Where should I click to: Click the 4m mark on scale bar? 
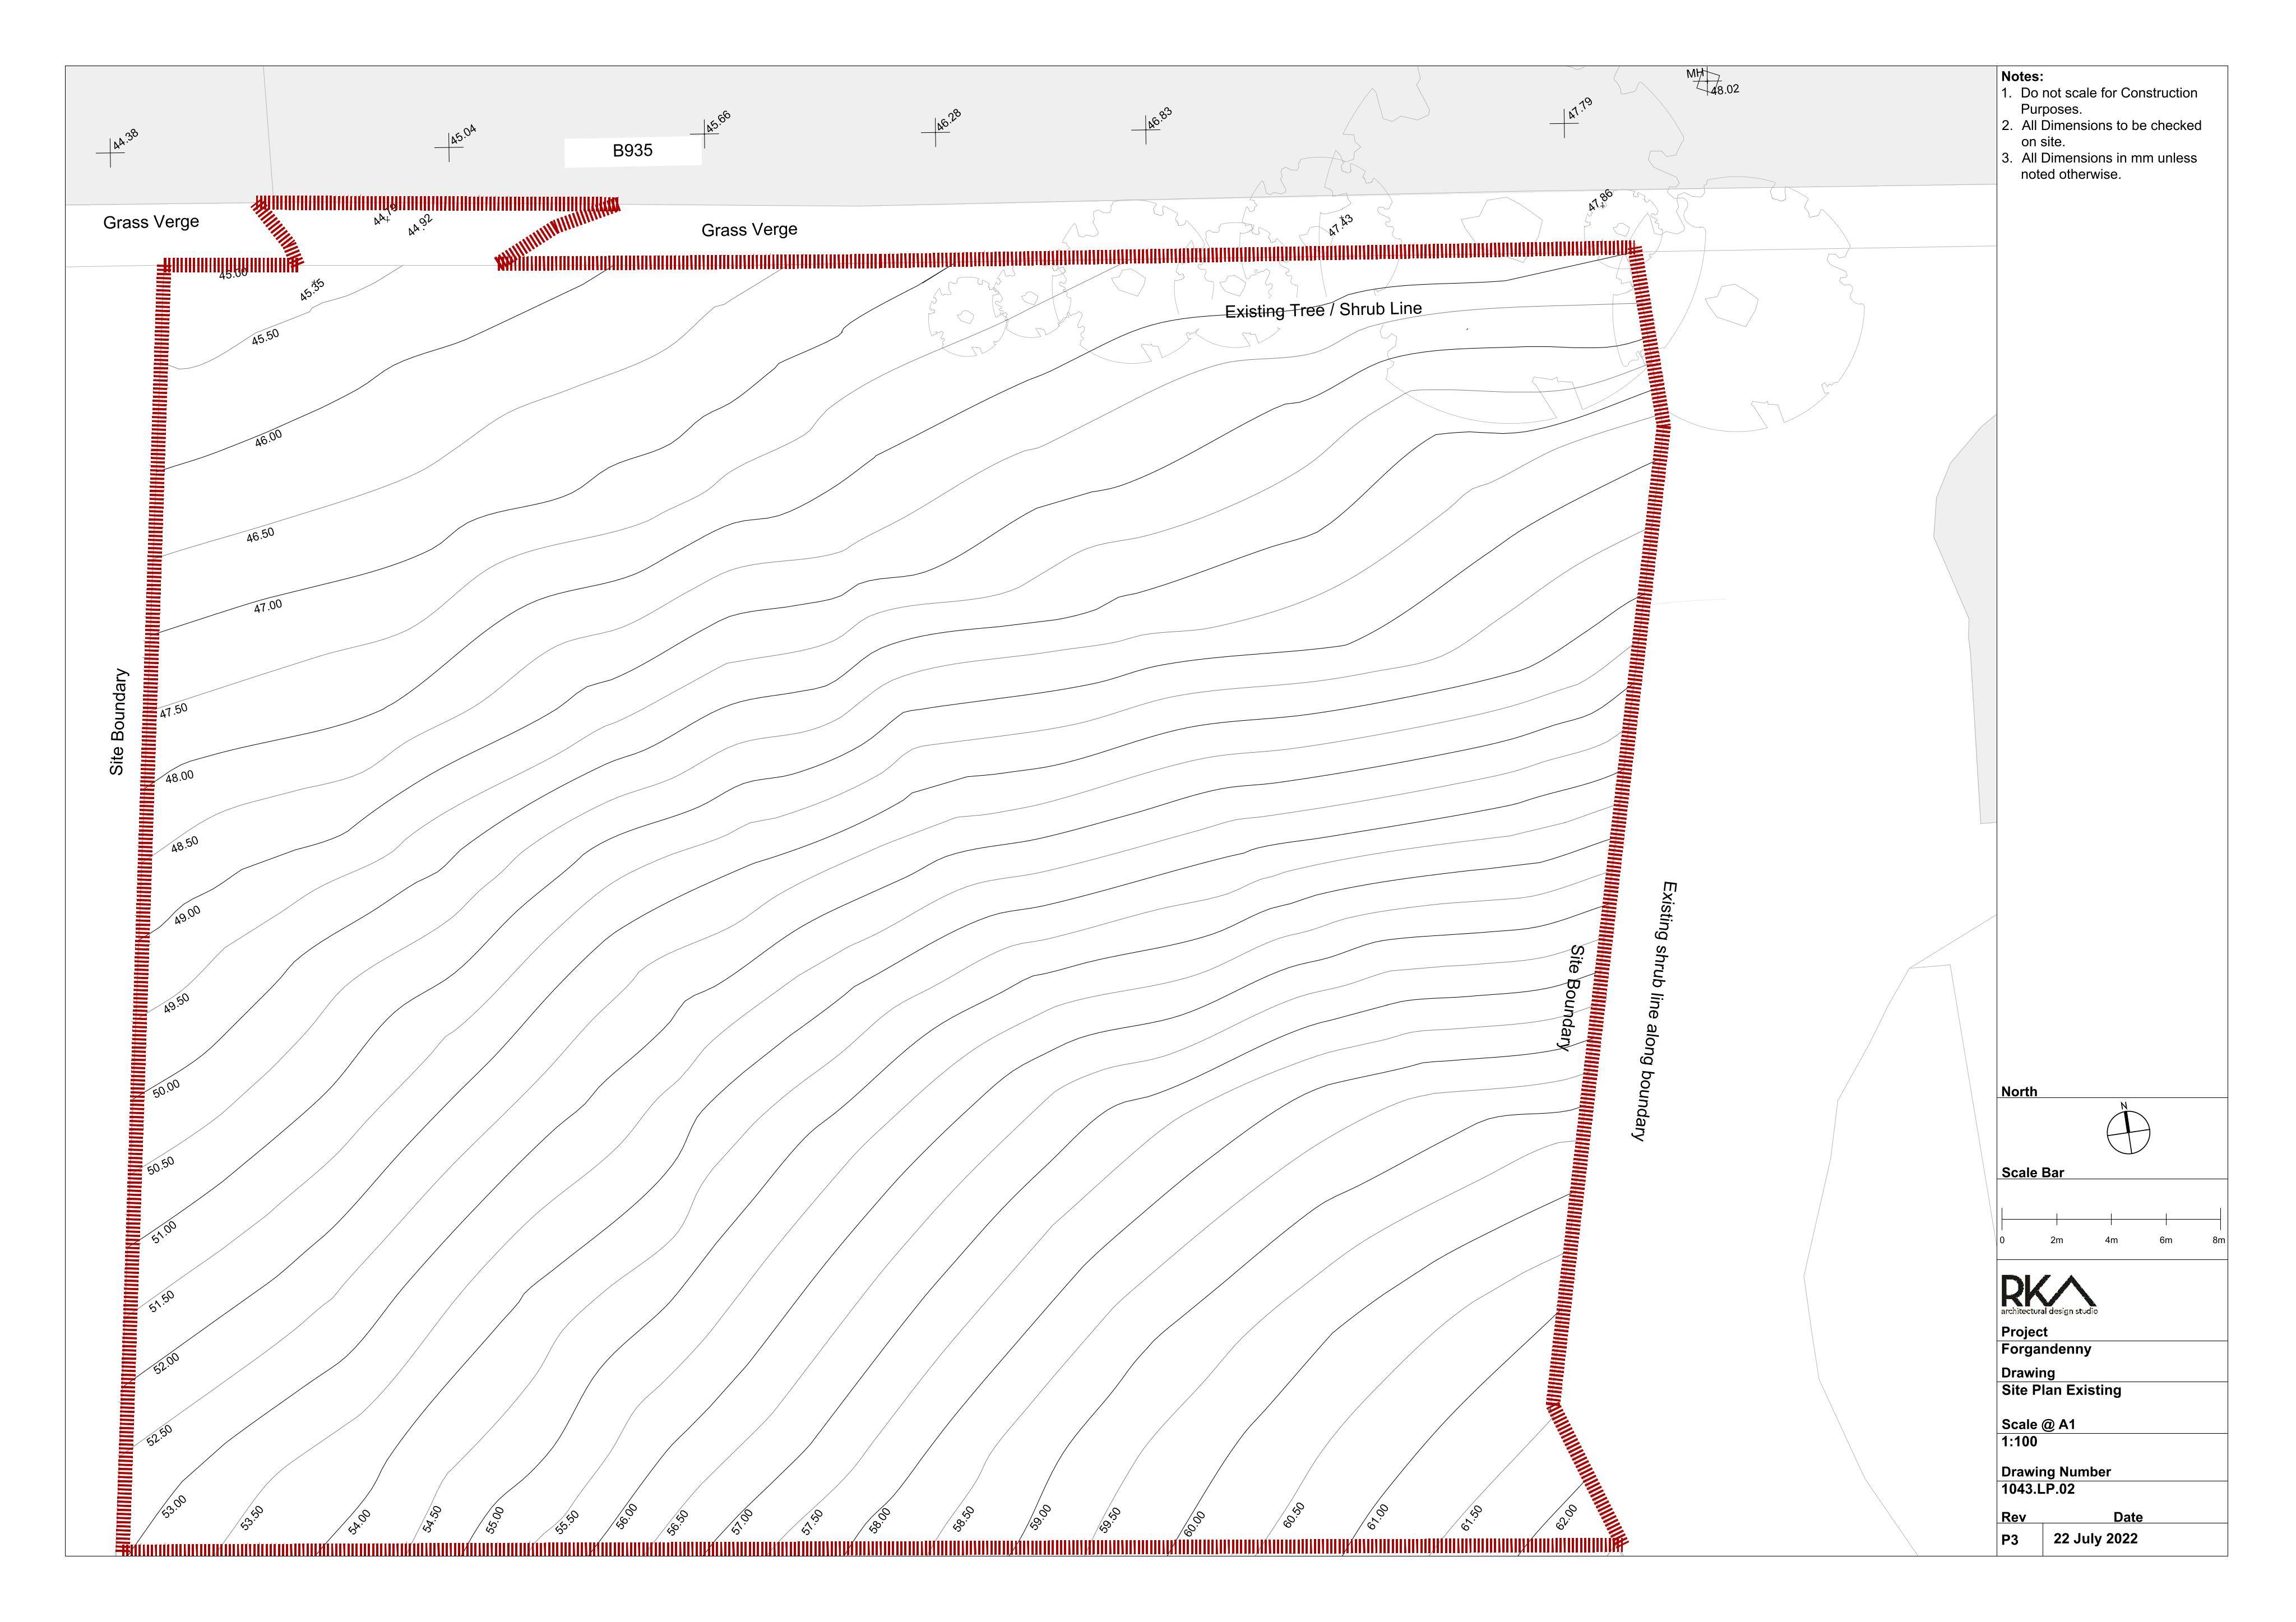coord(2111,1240)
